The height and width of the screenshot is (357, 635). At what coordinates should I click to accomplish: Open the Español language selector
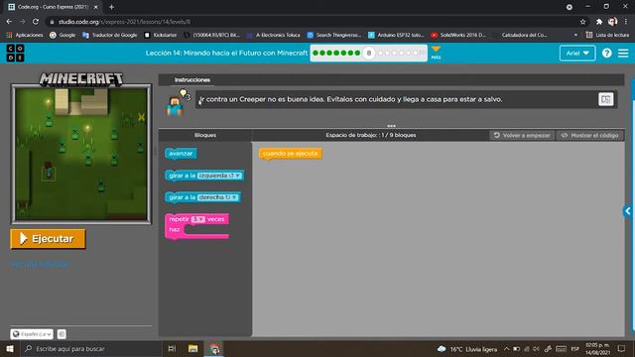point(32,334)
